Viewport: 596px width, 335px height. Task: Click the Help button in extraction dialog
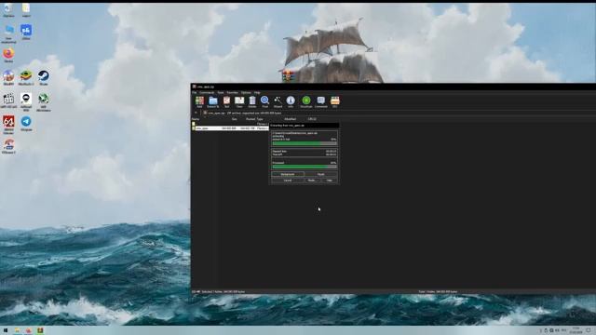click(x=329, y=180)
